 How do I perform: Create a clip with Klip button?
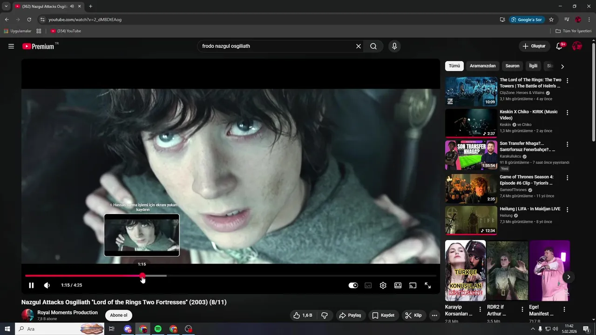pyautogui.click(x=413, y=315)
